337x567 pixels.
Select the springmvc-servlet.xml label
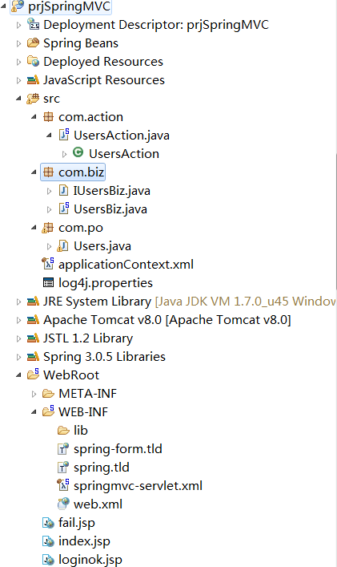click(138, 486)
